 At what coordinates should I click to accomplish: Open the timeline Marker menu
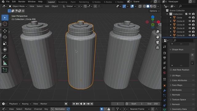point(44,104)
